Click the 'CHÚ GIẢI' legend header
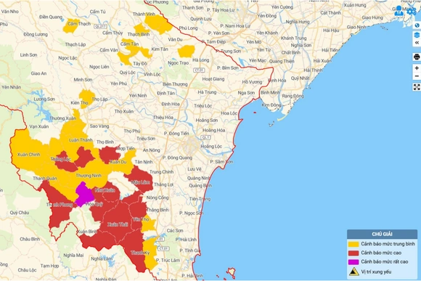 click(x=382, y=235)
